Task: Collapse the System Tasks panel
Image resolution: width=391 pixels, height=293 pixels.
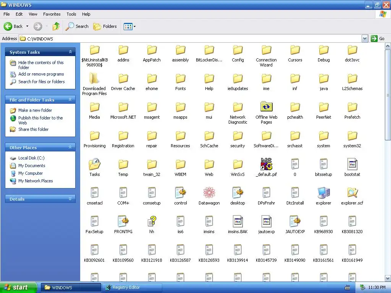Action: pyautogui.click(x=70, y=52)
